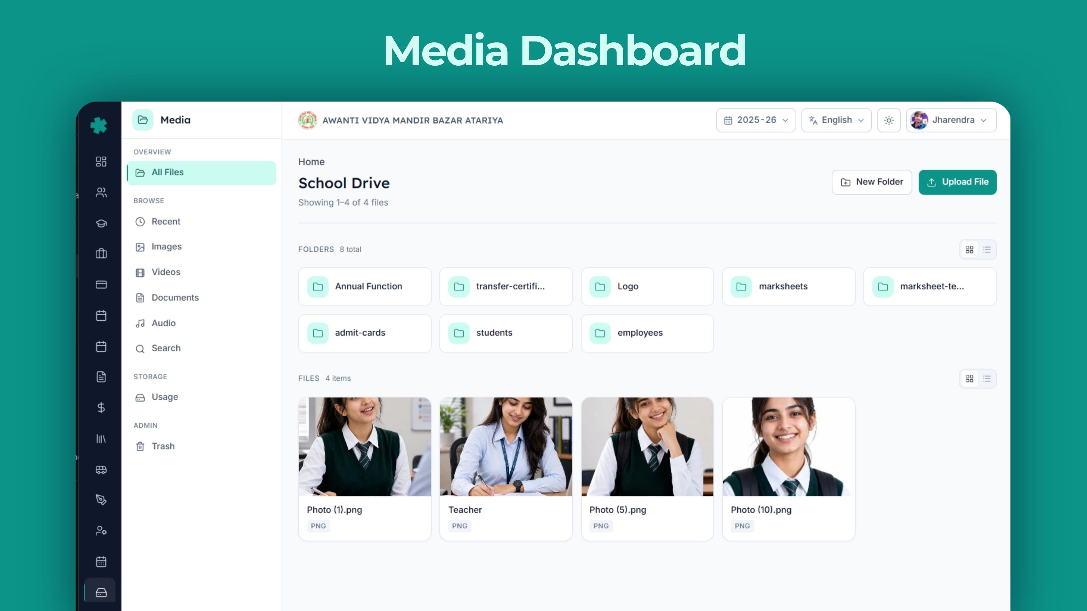The height and width of the screenshot is (611, 1087).
Task: Browse Audio category
Action: [202, 323]
